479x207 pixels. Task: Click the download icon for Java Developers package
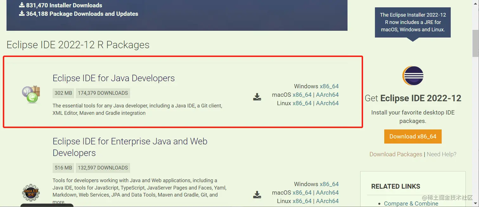point(257,97)
